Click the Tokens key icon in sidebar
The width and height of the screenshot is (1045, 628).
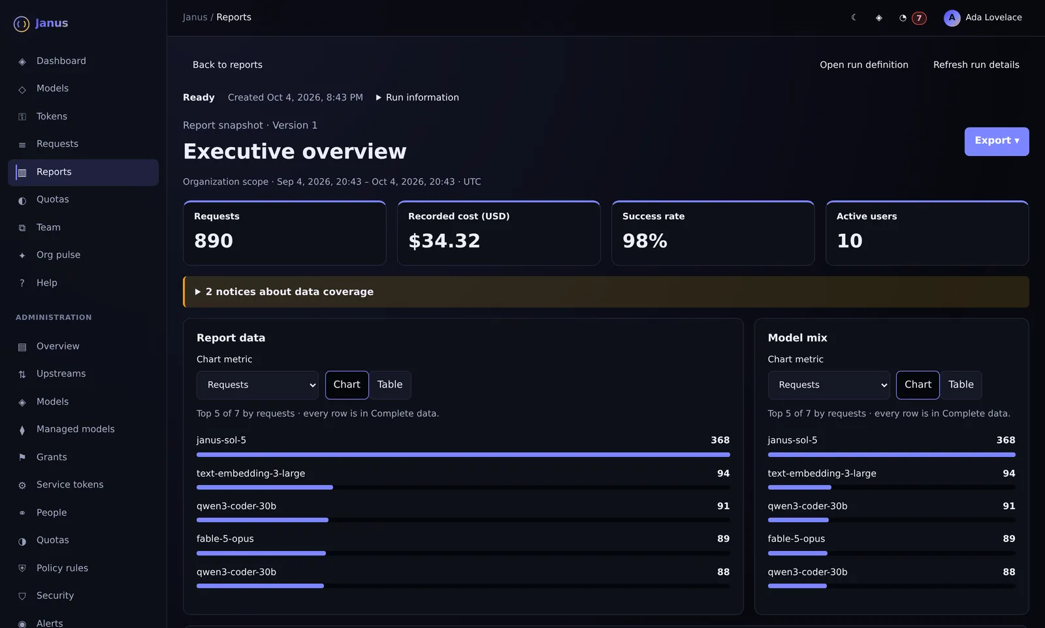22,117
